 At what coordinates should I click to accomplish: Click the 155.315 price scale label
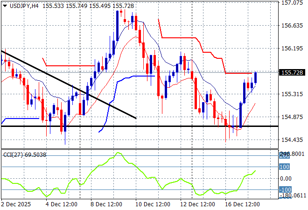[292, 94]
